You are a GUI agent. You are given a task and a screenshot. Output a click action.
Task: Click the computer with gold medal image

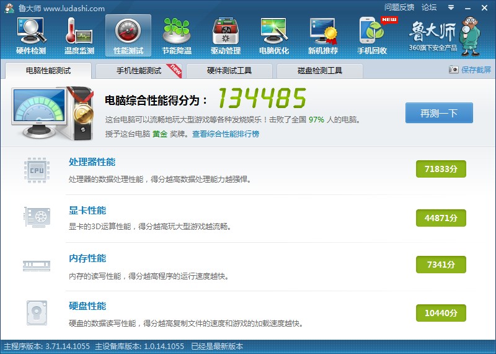pyautogui.click(x=53, y=114)
